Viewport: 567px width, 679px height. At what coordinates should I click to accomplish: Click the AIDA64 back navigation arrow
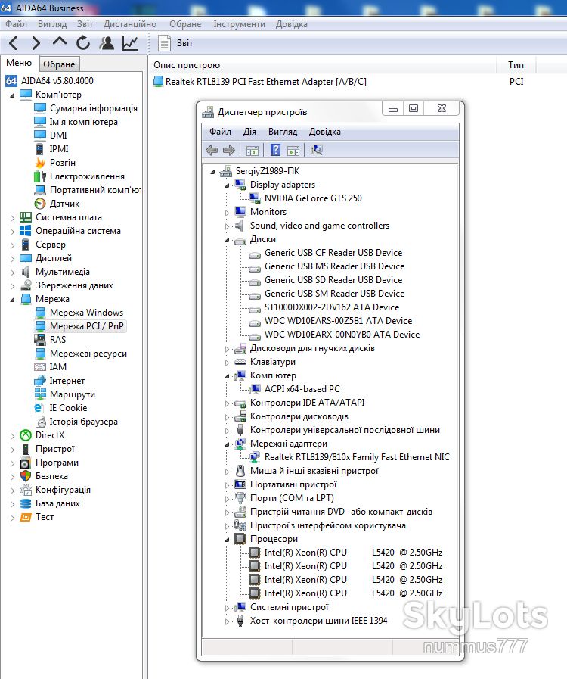point(14,43)
